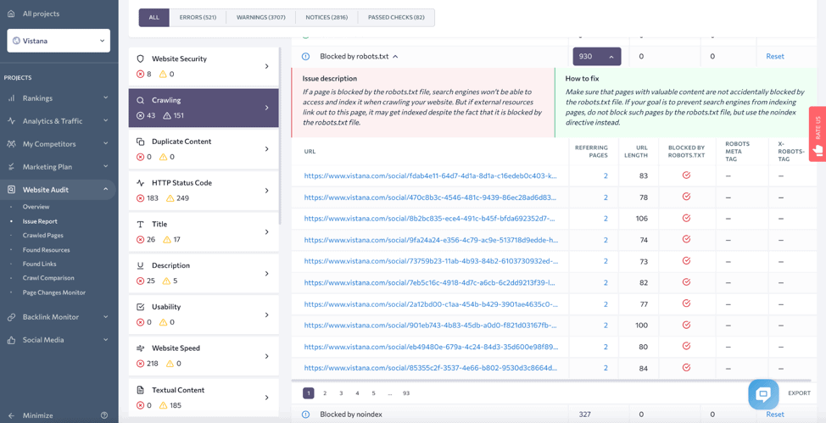This screenshot has height=423, width=826.
Task: Open the Page Changes Monitor item
Action: 53,292
